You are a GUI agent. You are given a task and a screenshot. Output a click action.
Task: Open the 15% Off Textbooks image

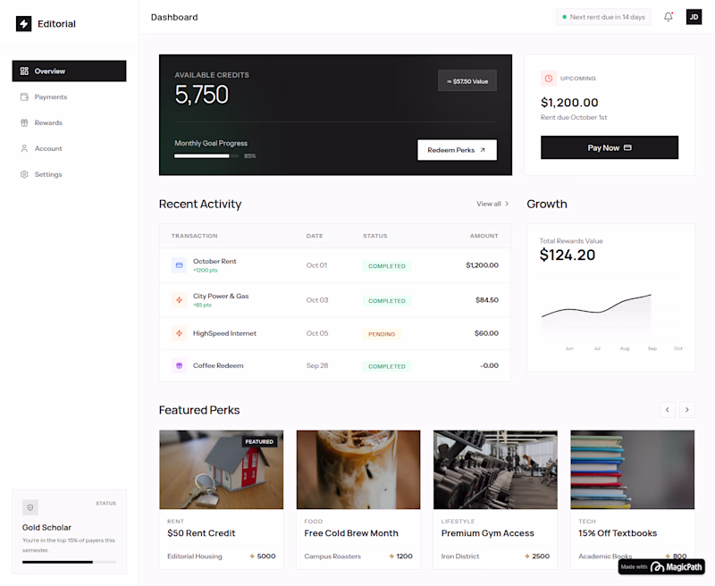click(x=633, y=469)
